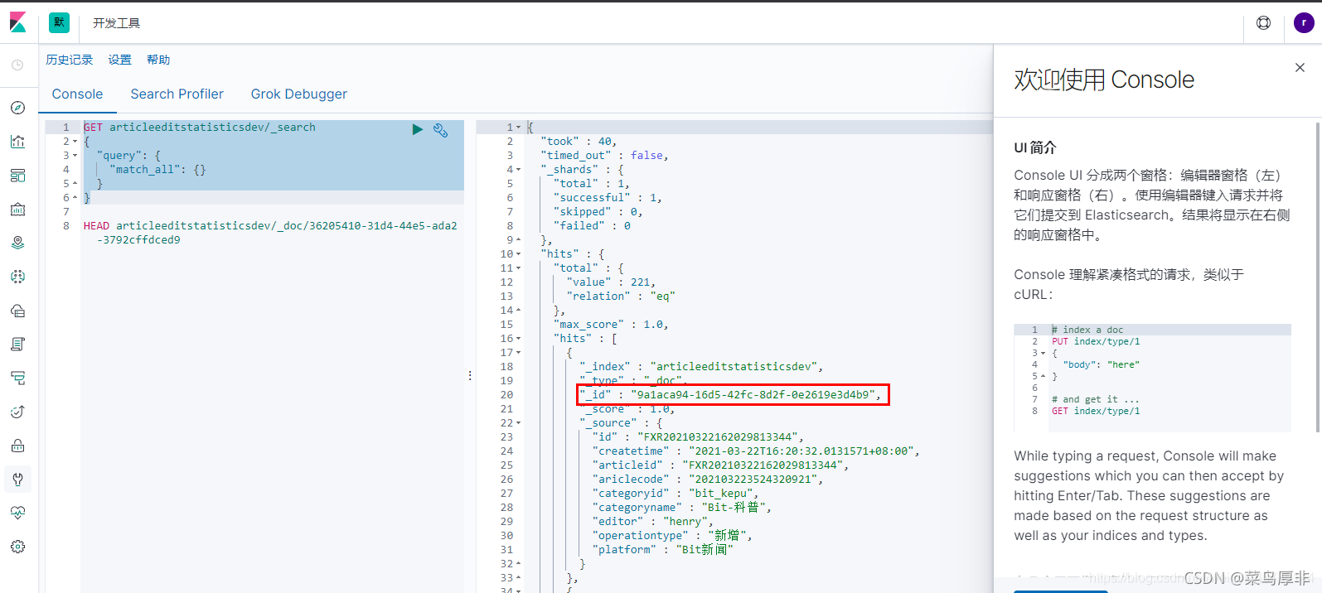
Task: Collapse response root fold at line 1
Action: click(519, 128)
